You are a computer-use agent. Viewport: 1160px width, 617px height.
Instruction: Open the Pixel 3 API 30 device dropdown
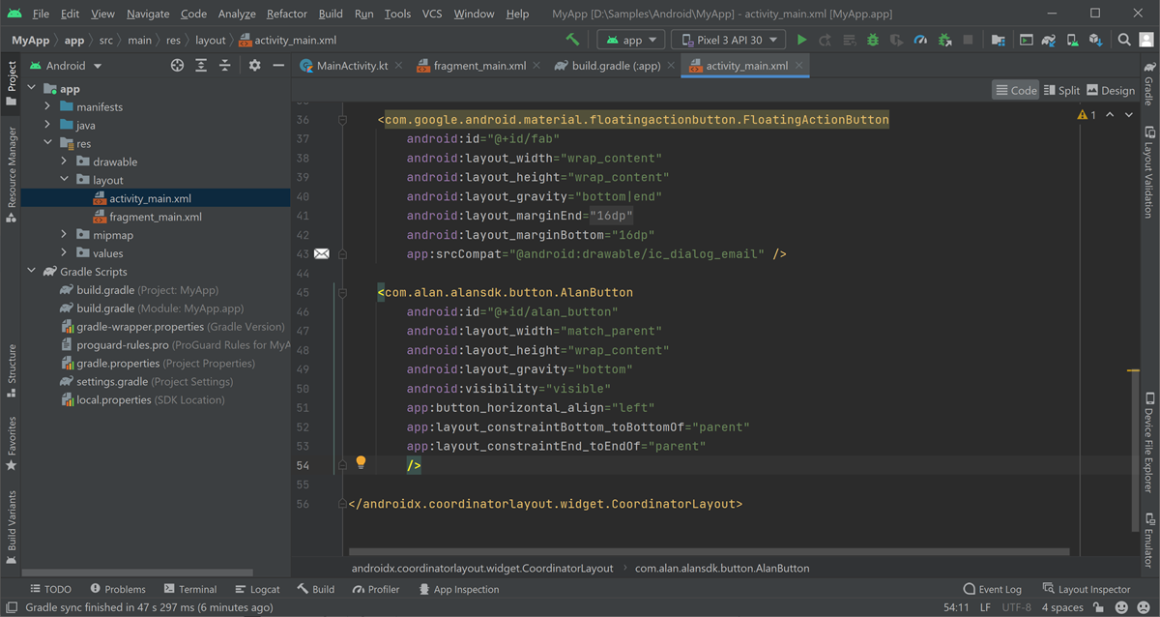point(728,41)
